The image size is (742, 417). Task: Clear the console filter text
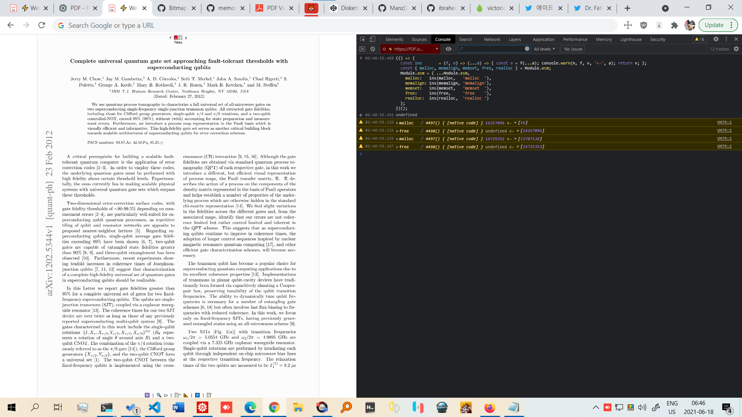(527, 49)
